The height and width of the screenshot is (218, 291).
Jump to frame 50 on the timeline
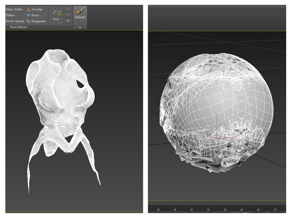(x=208, y=210)
